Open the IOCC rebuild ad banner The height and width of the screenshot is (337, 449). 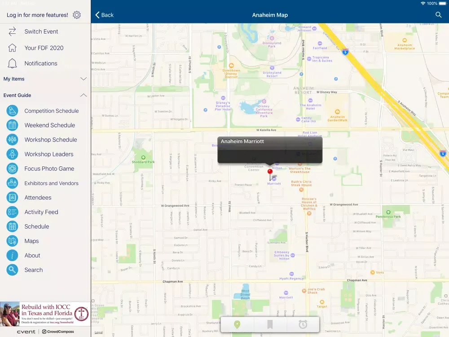coord(45,314)
